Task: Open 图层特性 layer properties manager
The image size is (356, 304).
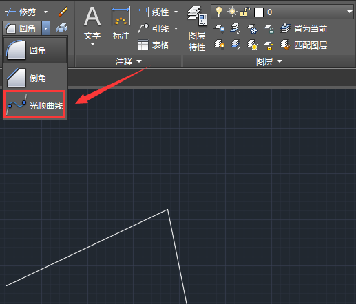Action: pos(197,29)
